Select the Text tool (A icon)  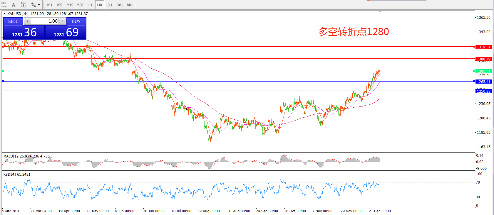point(14,5)
